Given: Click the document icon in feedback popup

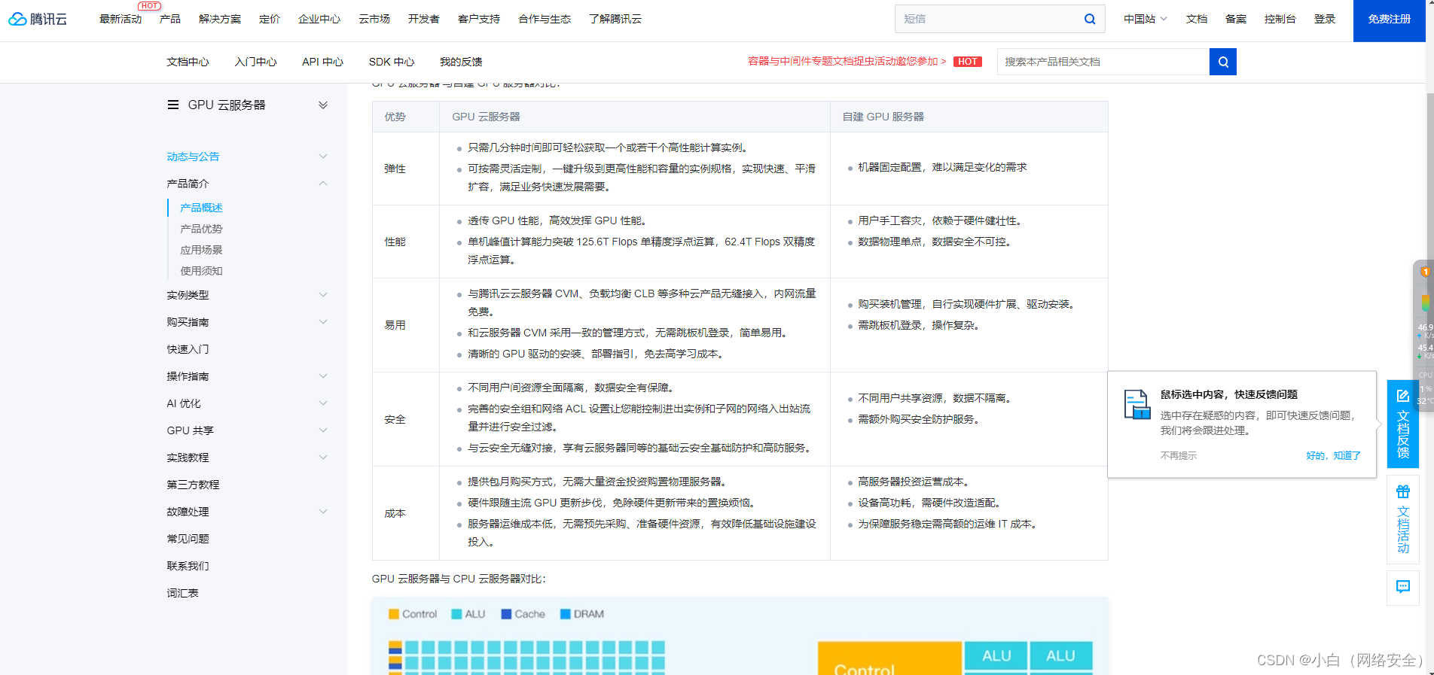Looking at the screenshot, I should 1137,404.
